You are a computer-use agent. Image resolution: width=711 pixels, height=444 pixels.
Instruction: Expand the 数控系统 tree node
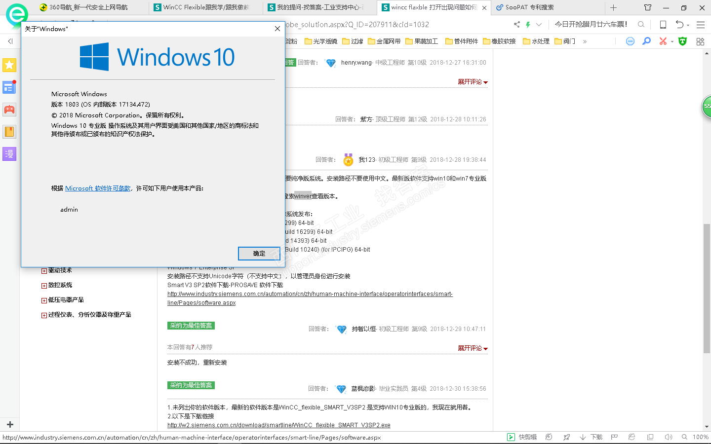44,286
